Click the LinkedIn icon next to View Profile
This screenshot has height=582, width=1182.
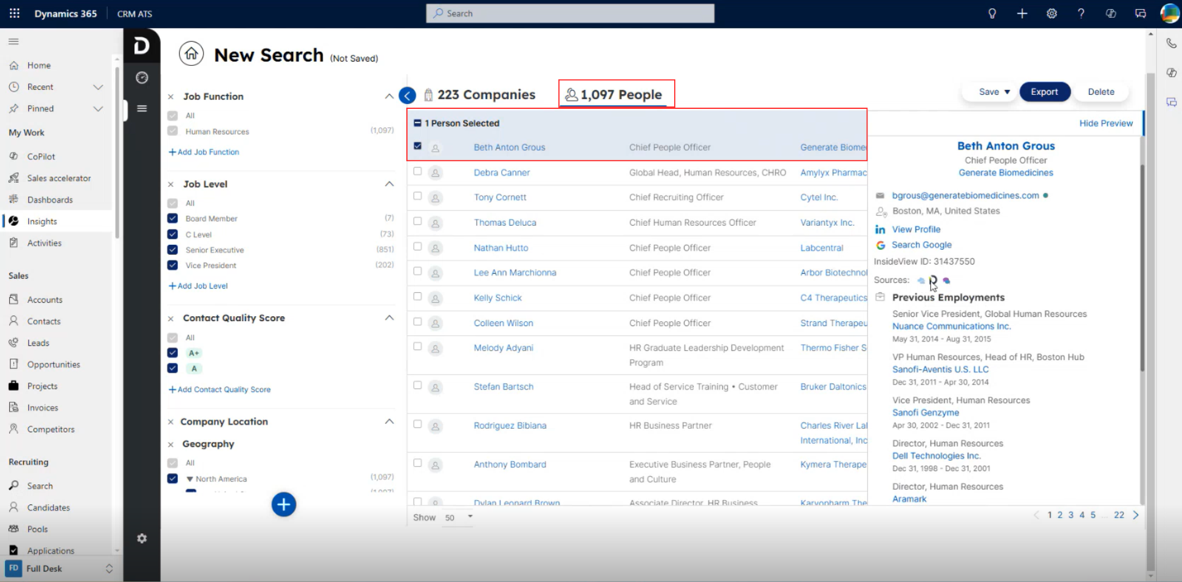pyautogui.click(x=880, y=229)
